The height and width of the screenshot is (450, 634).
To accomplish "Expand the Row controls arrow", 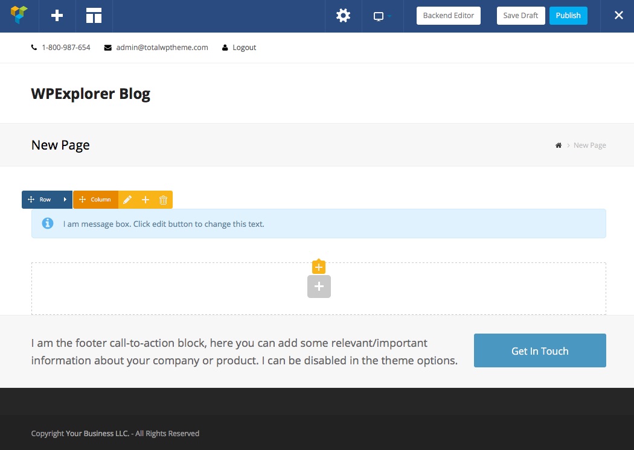I will click(x=65, y=200).
